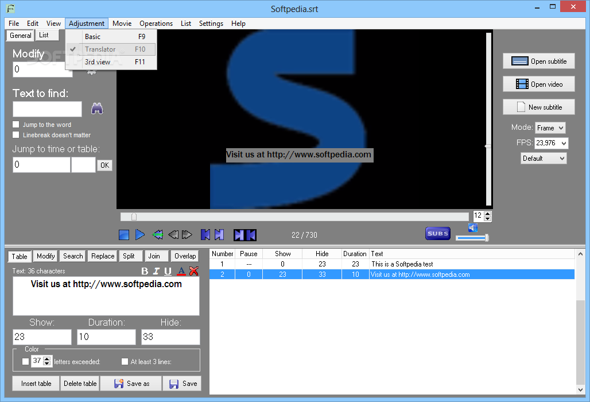Screen dimensions: 590x402
Task: Click the video seek bar thumb
Action: [x=134, y=217]
